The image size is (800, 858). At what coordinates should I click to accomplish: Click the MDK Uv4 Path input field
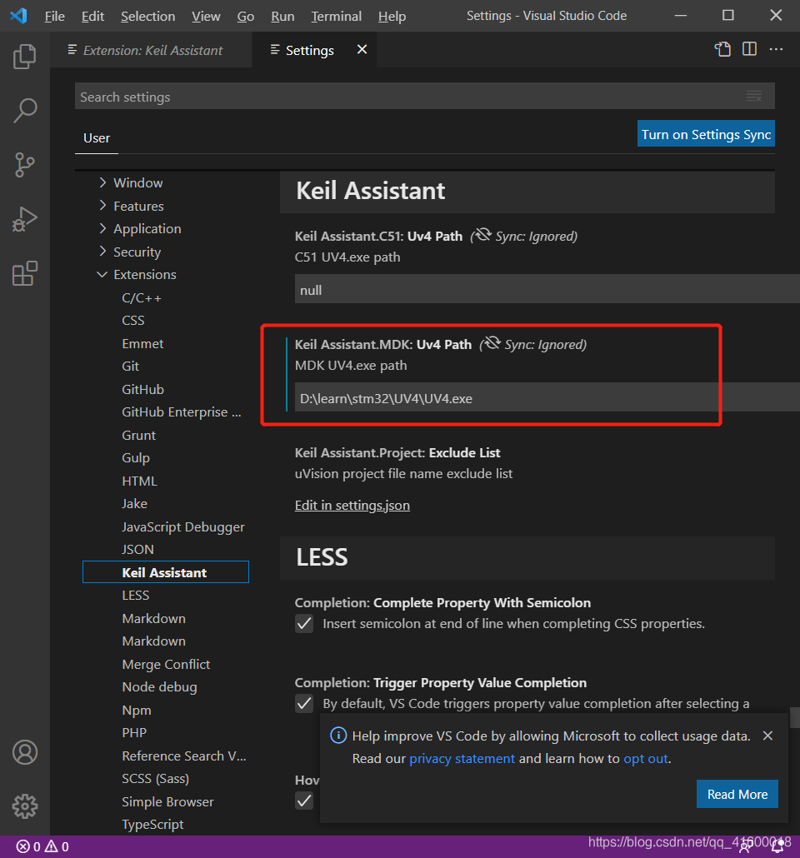[547, 397]
